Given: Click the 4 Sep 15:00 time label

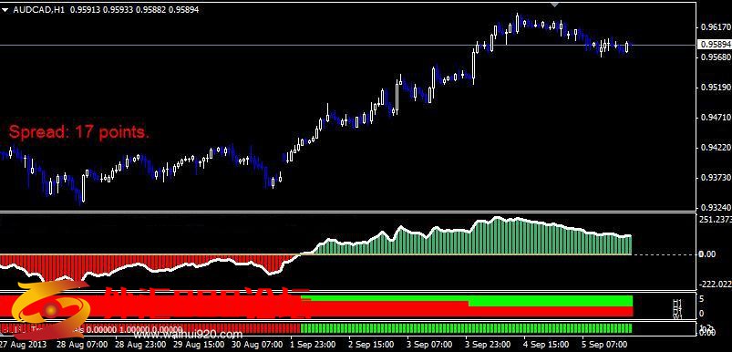Looking at the screenshot, I should coord(545,344).
